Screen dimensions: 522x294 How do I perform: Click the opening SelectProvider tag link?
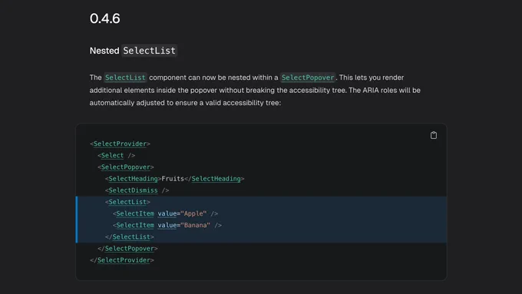click(120, 144)
